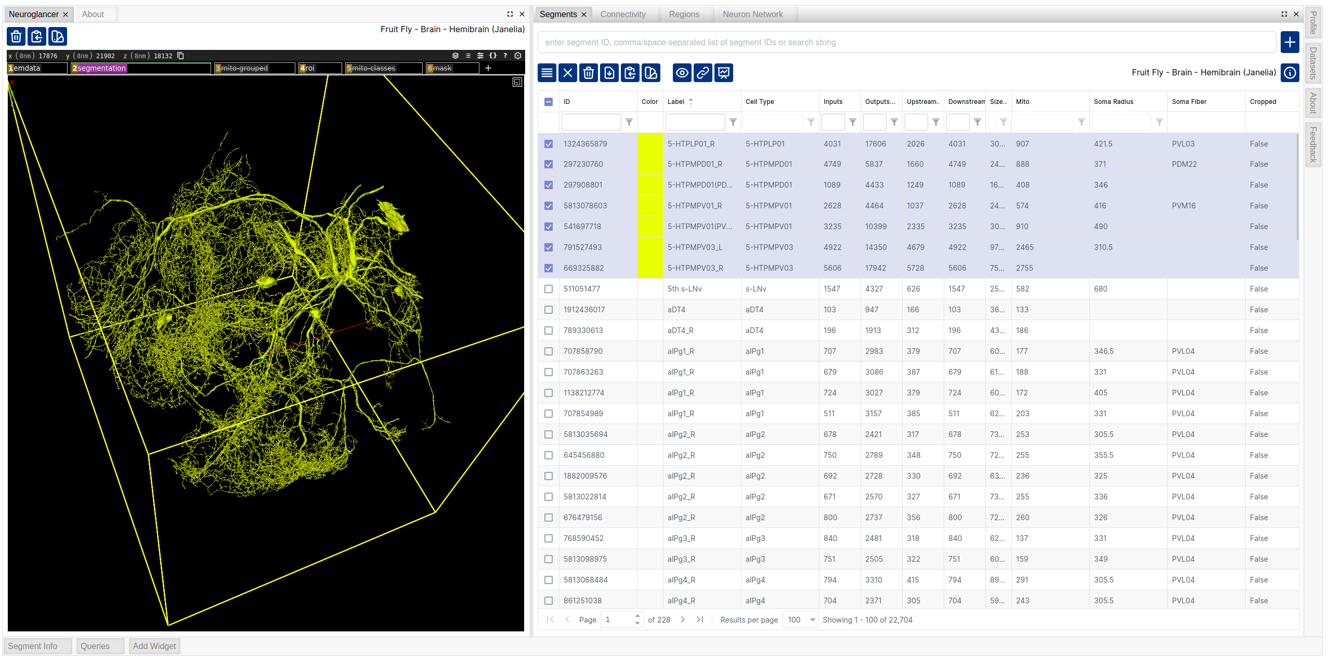Uncheck segment 669325882 checkbox

coord(549,268)
